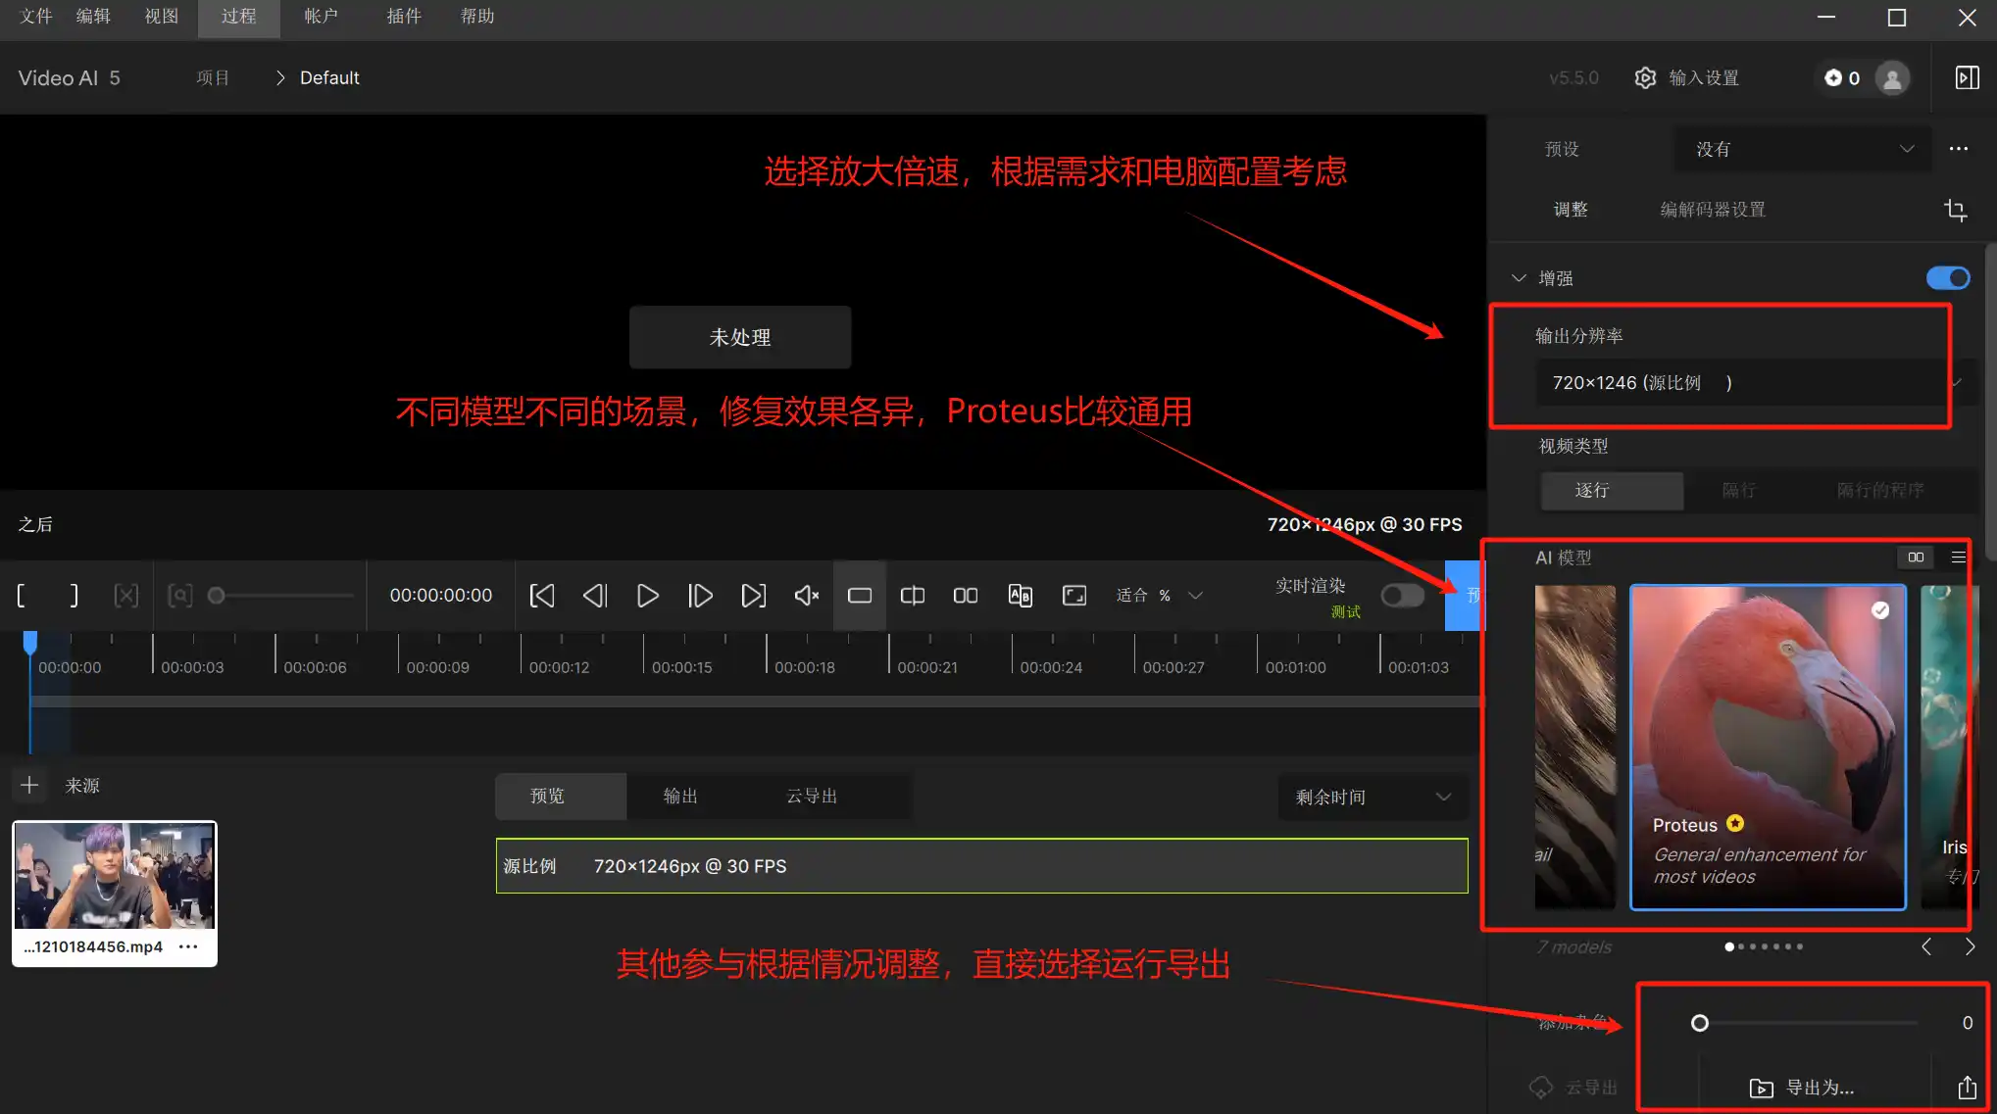Image resolution: width=1997 pixels, height=1114 pixels.
Task: Open options for 1210184456.mp4 clip
Action: (188, 946)
